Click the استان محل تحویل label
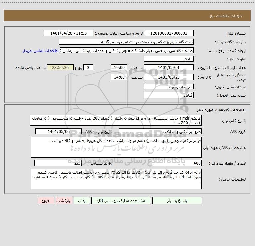 tap(230, 87)
